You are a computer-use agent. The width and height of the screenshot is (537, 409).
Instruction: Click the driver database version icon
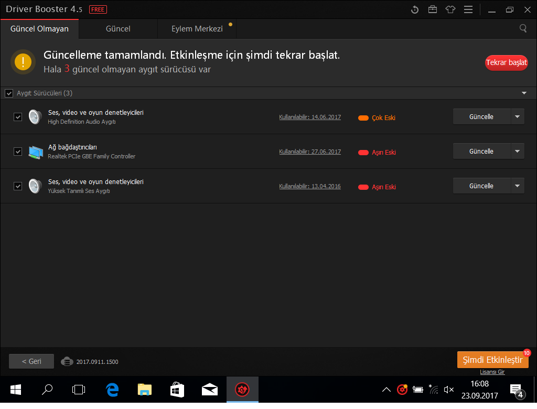pos(67,362)
